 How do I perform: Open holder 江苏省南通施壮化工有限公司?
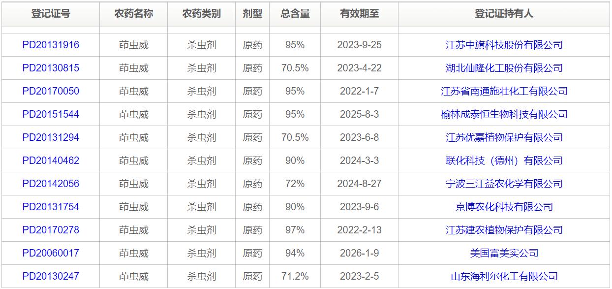(504, 91)
